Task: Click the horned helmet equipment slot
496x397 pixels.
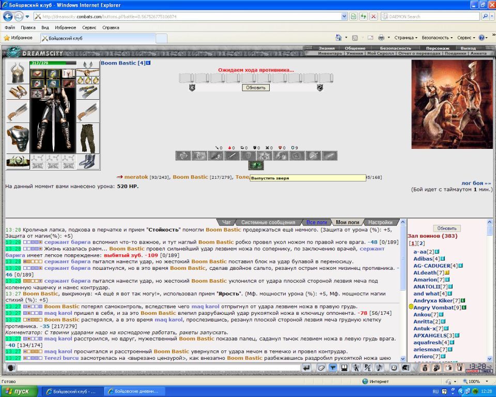Action: [x=18, y=72]
